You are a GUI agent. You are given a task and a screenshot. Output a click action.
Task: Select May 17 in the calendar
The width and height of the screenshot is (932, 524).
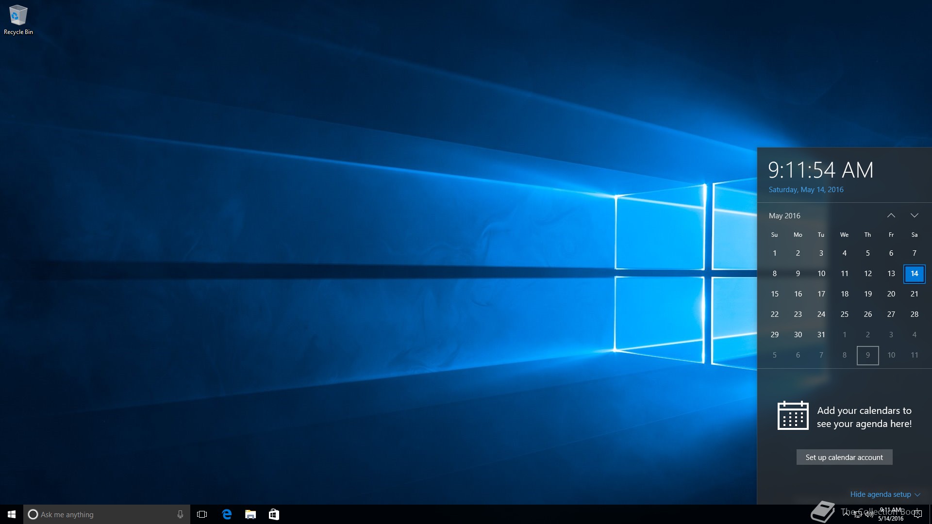click(x=821, y=294)
